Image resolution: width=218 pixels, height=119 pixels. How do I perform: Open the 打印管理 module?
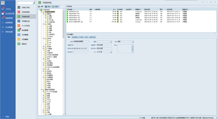(25, 35)
